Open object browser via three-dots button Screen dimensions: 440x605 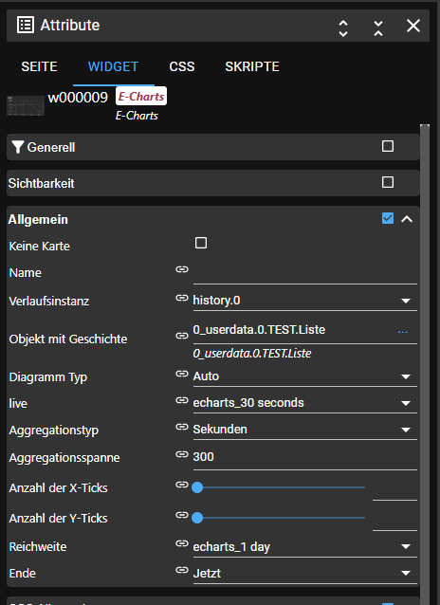point(403,332)
